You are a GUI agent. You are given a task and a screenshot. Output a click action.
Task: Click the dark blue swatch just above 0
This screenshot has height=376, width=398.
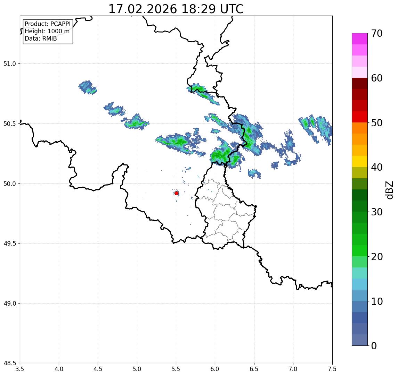point(360,340)
